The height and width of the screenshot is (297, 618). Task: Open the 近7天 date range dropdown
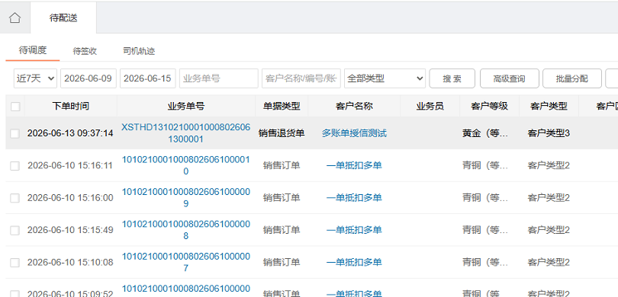tap(35, 78)
